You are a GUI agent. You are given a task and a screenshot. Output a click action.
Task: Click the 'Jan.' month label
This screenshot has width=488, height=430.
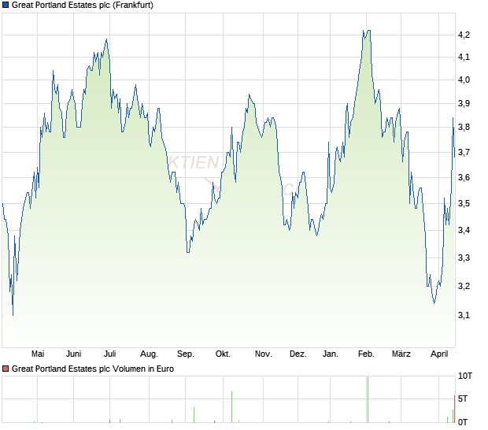pos(331,354)
